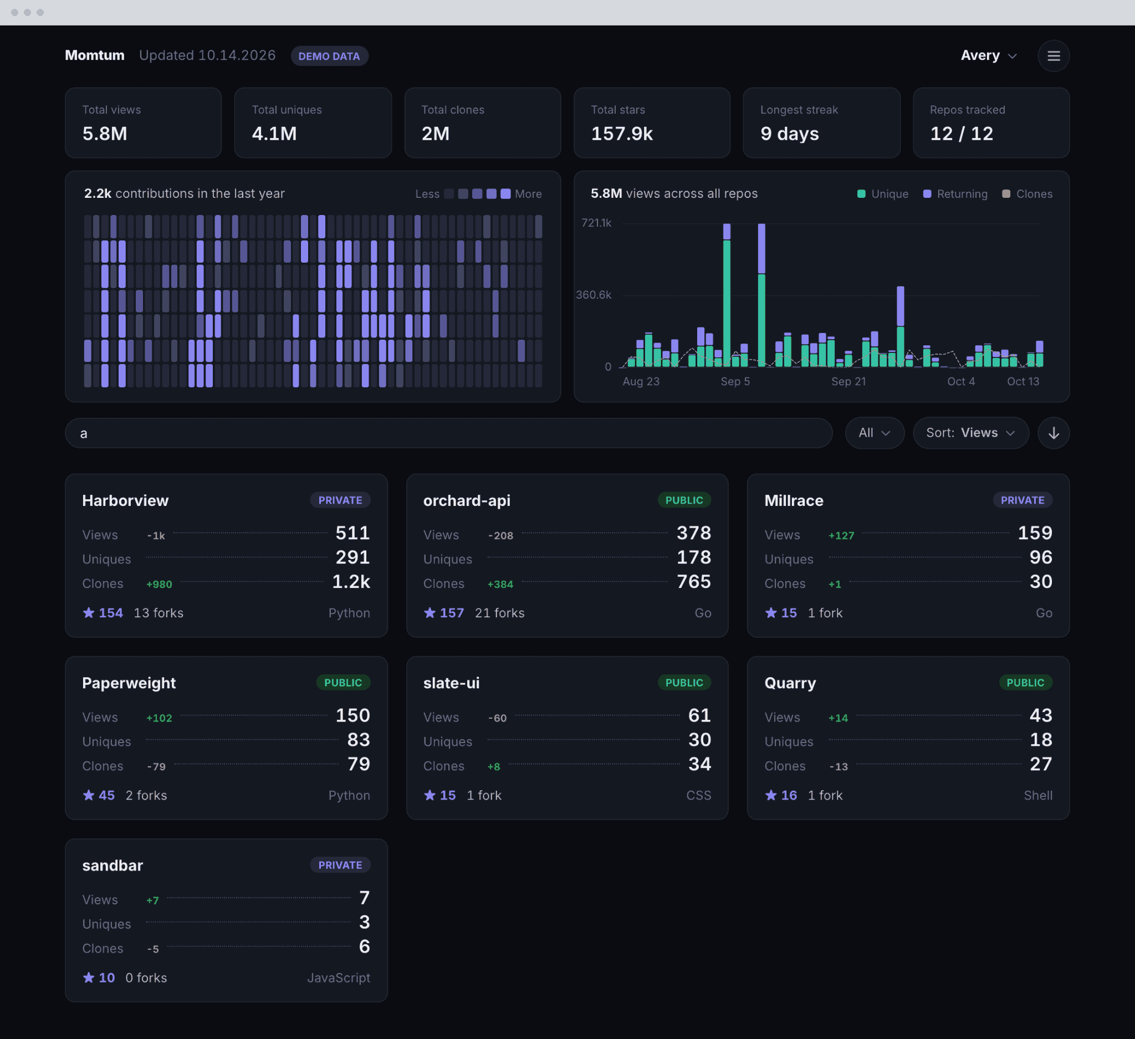Image resolution: width=1135 pixels, height=1039 pixels.
Task: Click the Repos tracked 12 / 12 card
Action: 991,122
